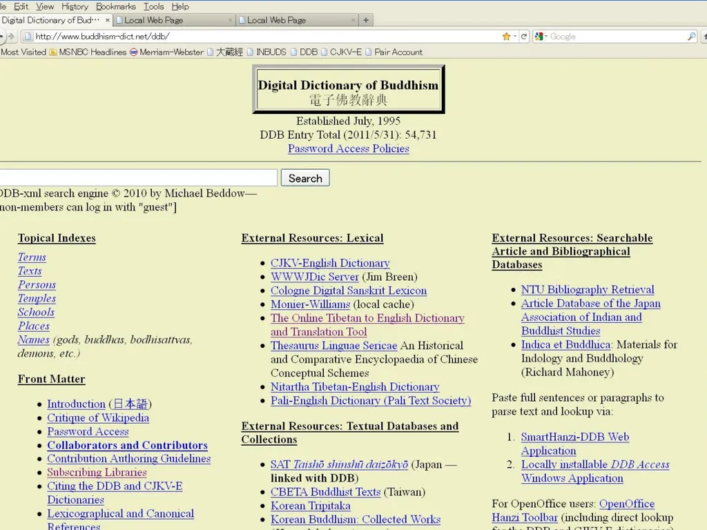Open the Pair Account bookmark
The height and width of the screenshot is (530, 707).
pos(394,52)
